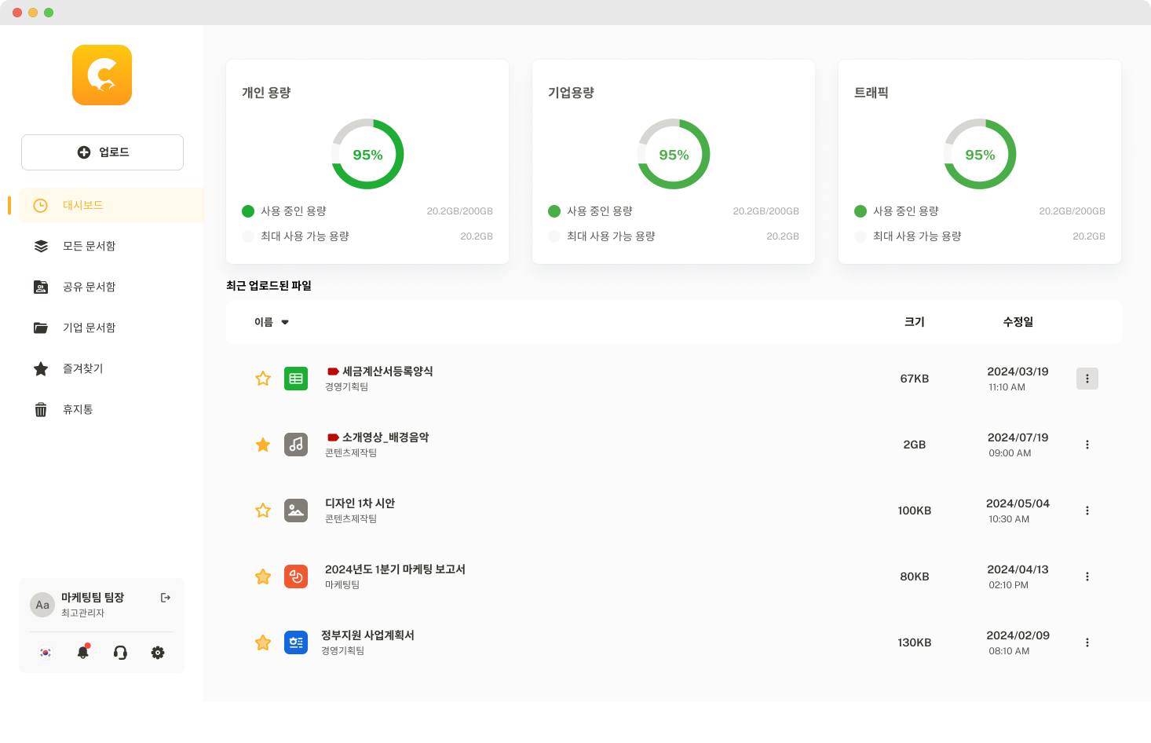The image size is (1151, 743).
Task: Click the 기업용량 95% progress ring
Action: pyautogui.click(x=674, y=154)
